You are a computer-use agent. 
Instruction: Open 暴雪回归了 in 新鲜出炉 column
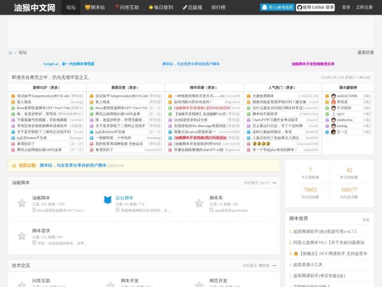coord(25,143)
